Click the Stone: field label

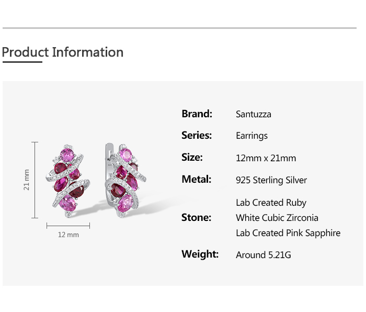(196, 218)
